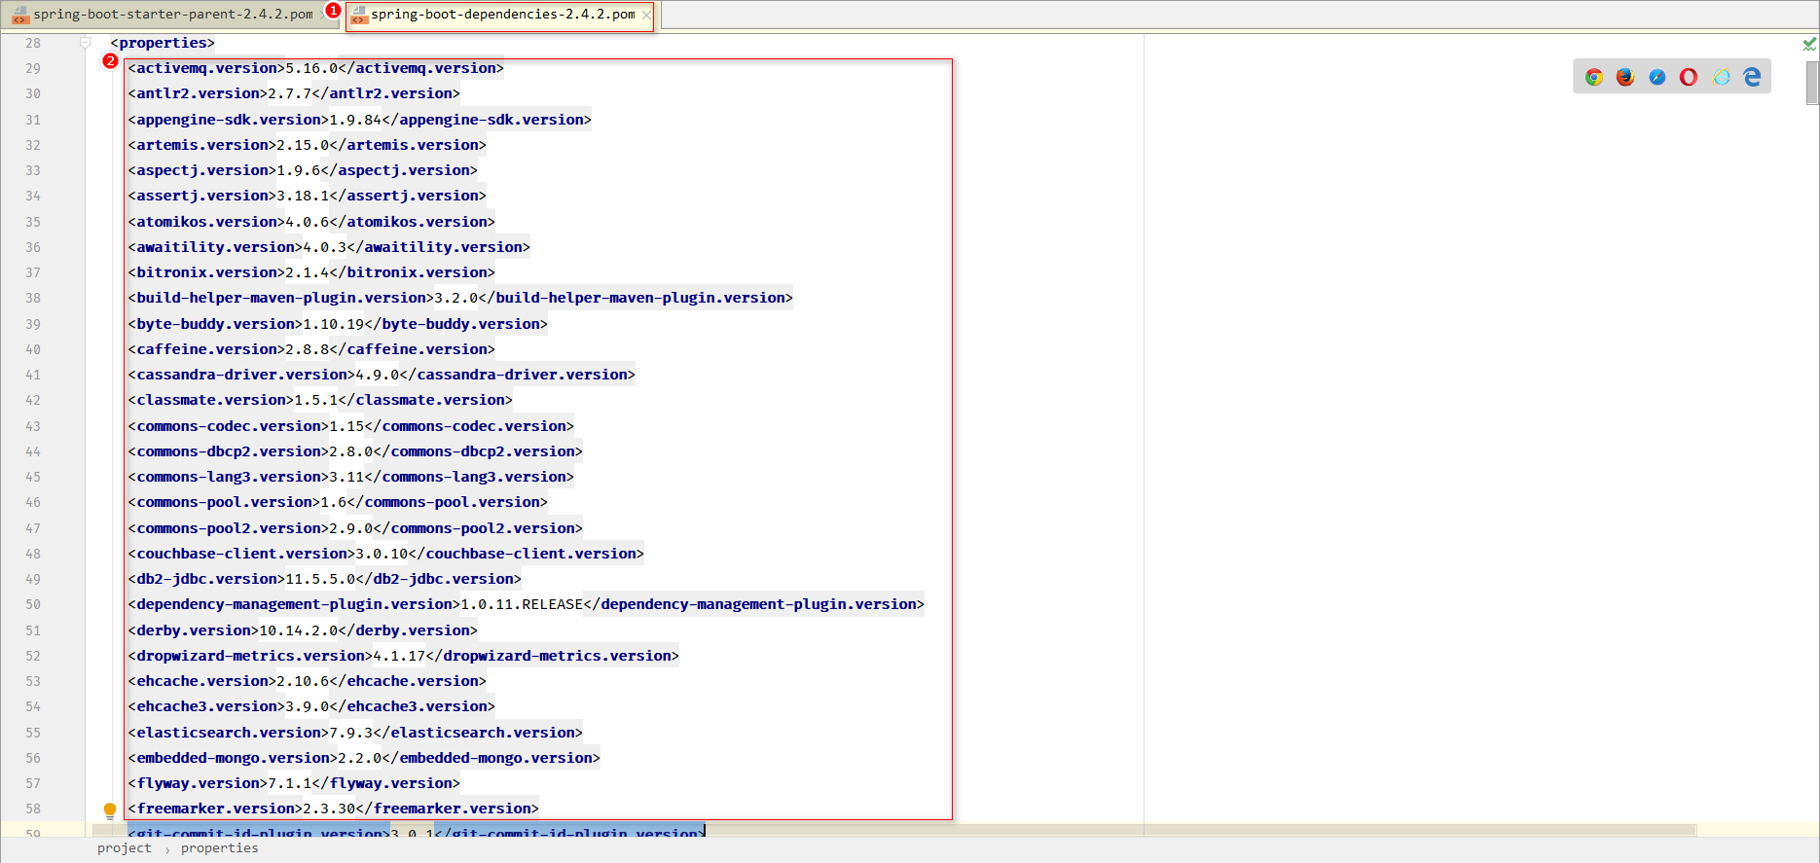
Task: Open in Opera browser icon
Action: [x=1689, y=77]
